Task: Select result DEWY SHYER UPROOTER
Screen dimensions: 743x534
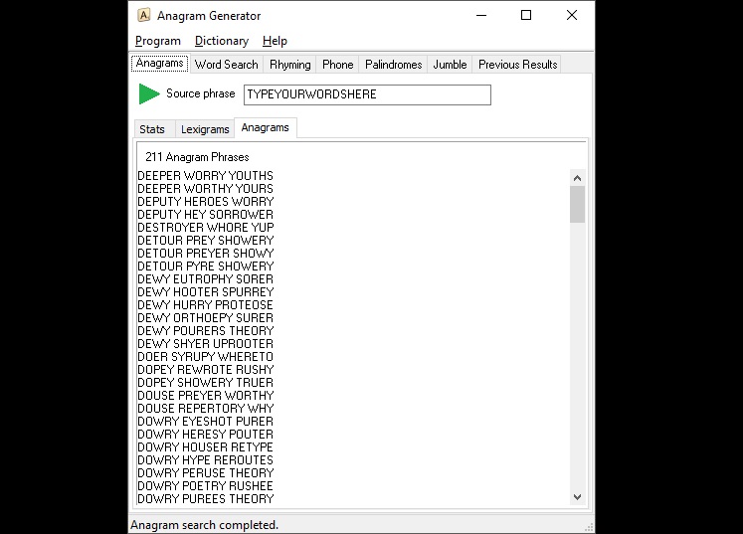Action: point(205,344)
